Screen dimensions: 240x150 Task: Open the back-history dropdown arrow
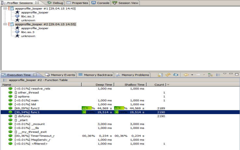[192, 75]
